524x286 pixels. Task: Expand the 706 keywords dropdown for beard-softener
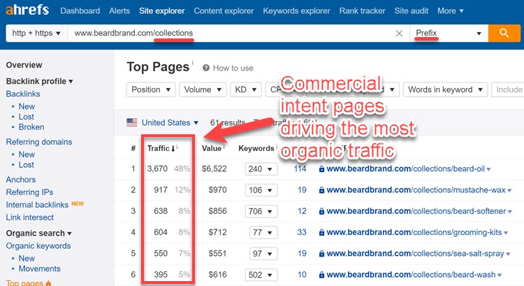tap(261, 211)
